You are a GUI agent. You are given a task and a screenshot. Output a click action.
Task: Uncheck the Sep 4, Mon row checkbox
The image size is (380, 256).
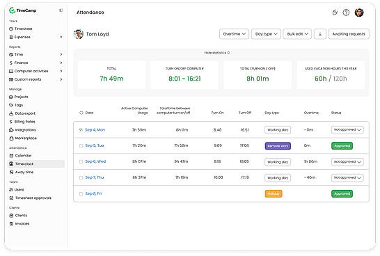pyautogui.click(x=81, y=130)
